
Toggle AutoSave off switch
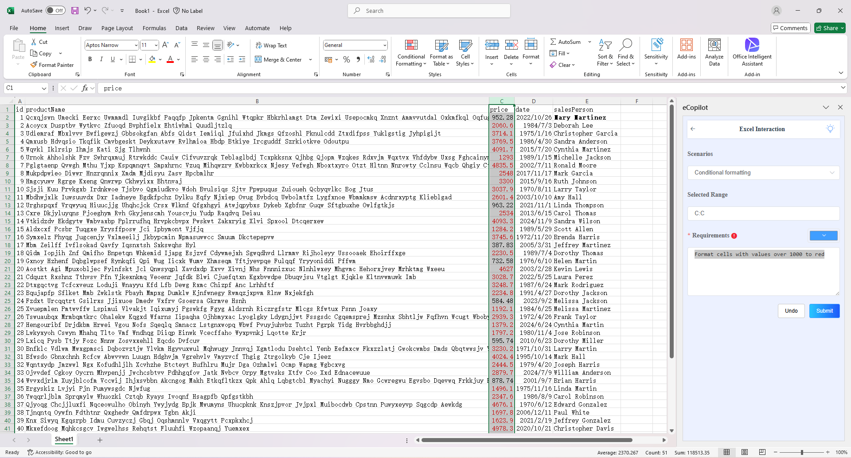point(56,10)
